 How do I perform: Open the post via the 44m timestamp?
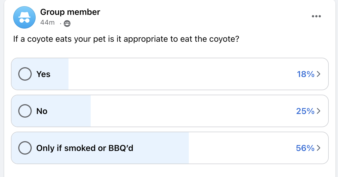click(47, 23)
